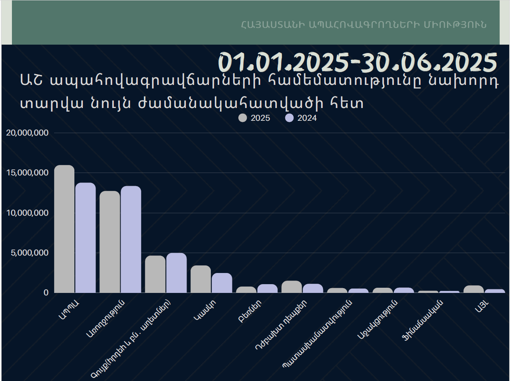Click the 2024 bar for Առողջություն
Screen dimensions: 510x381
(131, 240)
